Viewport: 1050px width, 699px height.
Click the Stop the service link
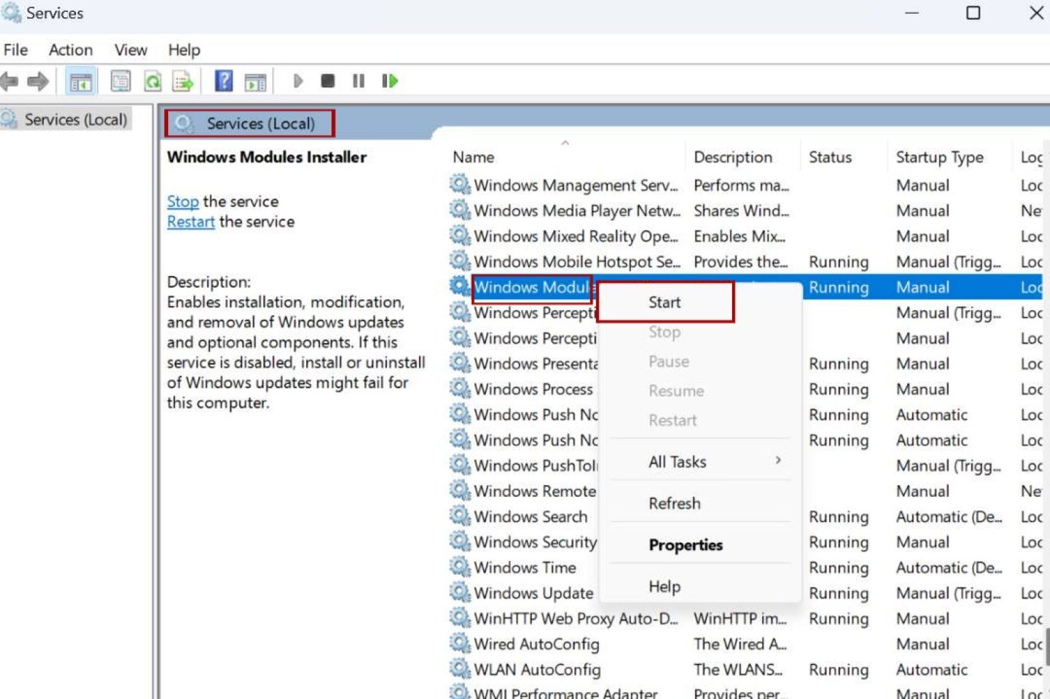182,201
